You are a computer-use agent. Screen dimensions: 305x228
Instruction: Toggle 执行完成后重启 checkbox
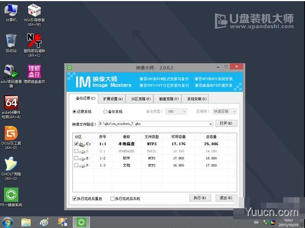74,198
